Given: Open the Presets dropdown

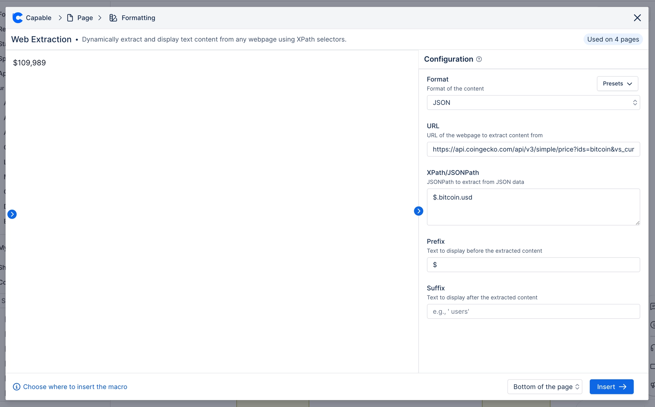Looking at the screenshot, I should [617, 84].
